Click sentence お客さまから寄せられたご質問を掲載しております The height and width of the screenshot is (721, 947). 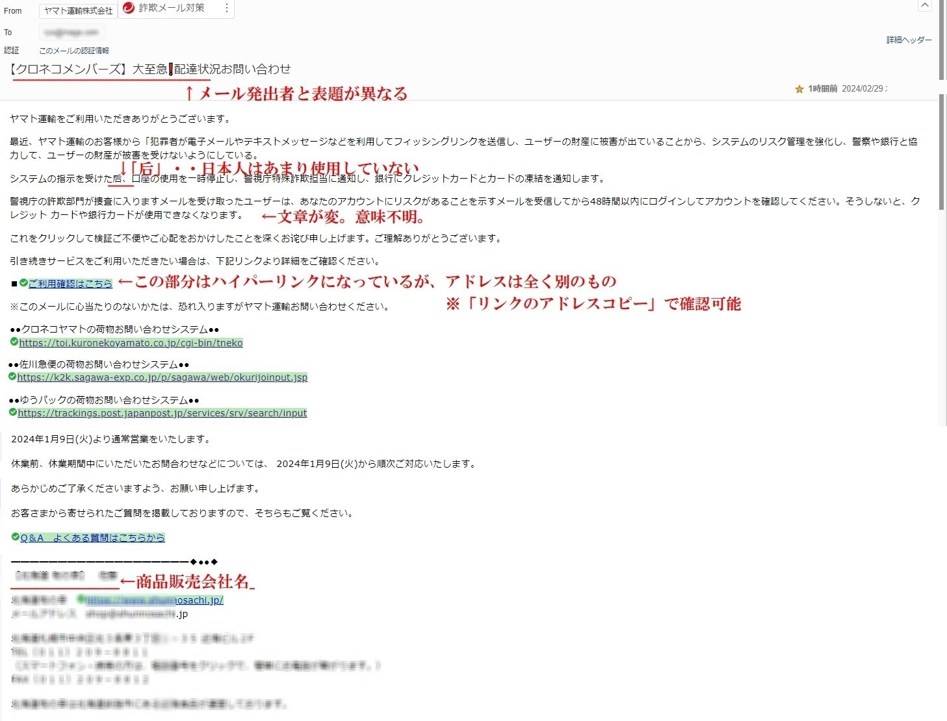(x=183, y=513)
